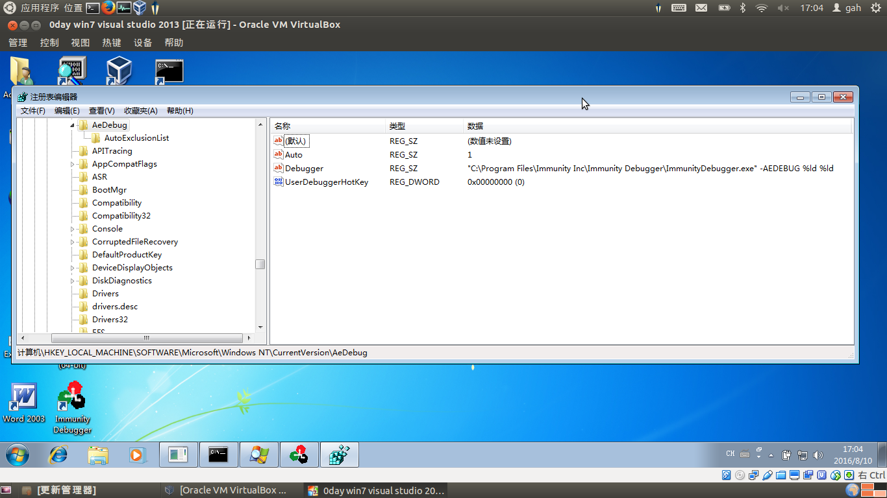887x498 pixels.
Task: Open the 收藏夹(A) menu in Registry Editor
Action: click(x=141, y=111)
